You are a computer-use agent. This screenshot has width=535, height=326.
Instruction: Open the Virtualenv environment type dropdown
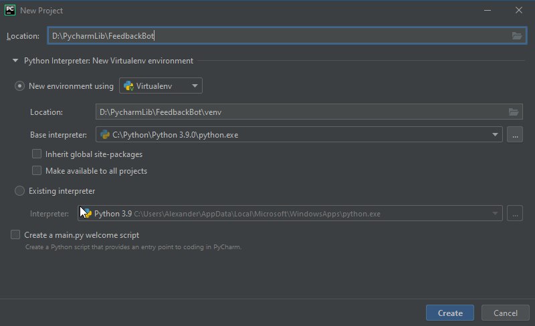pos(160,86)
